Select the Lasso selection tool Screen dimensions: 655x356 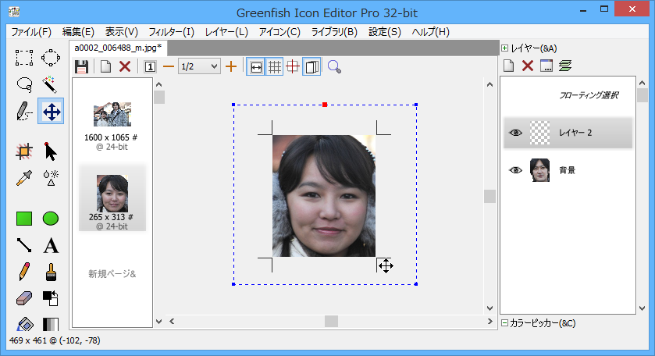24,84
